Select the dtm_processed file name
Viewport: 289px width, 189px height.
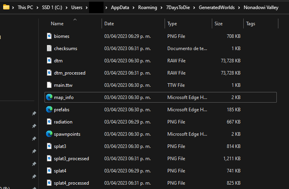[69, 73]
